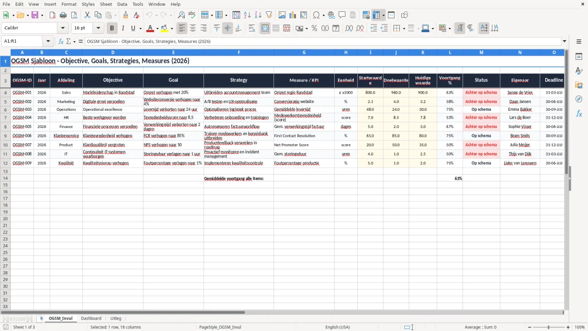Insert a chart via toolbar icon
This screenshot has height=331, width=588.
[x=293, y=15]
